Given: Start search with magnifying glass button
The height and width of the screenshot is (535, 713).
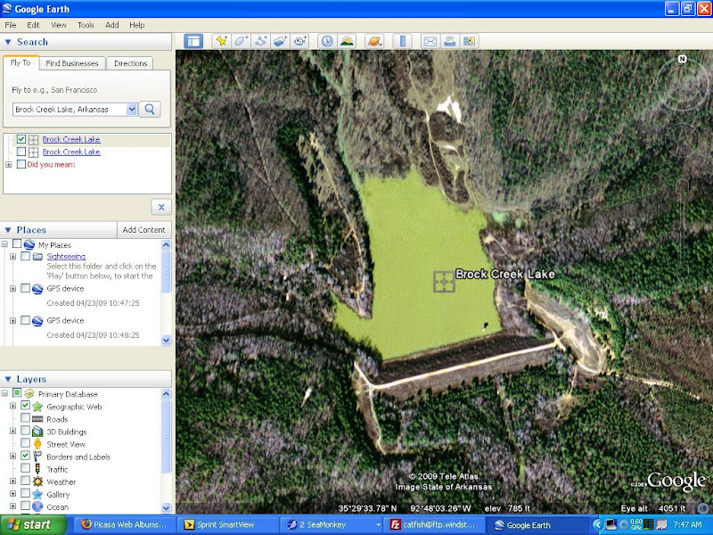Looking at the screenshot, I should tap(150, 109).
